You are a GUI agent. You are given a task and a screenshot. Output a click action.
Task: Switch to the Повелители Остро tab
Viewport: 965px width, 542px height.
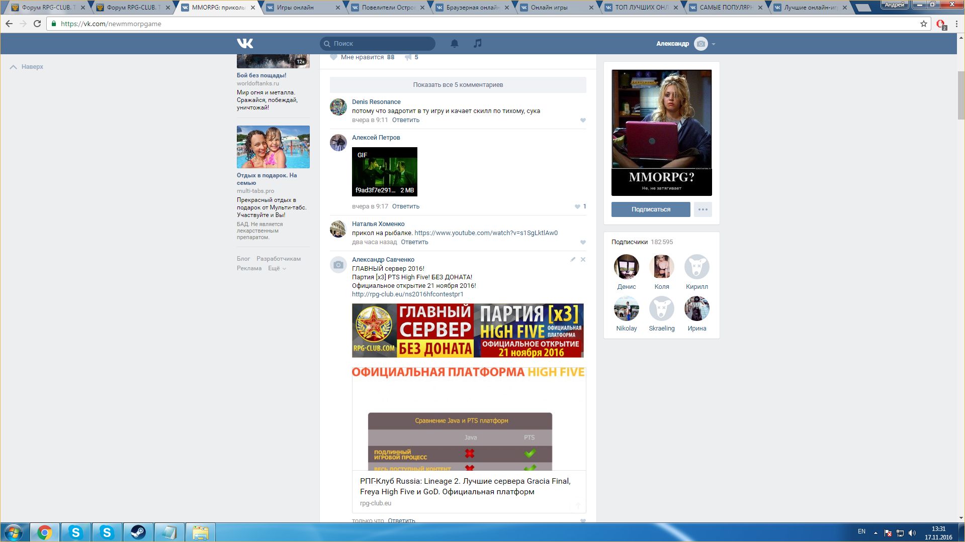pyautogui.click(x=387, y=8)
